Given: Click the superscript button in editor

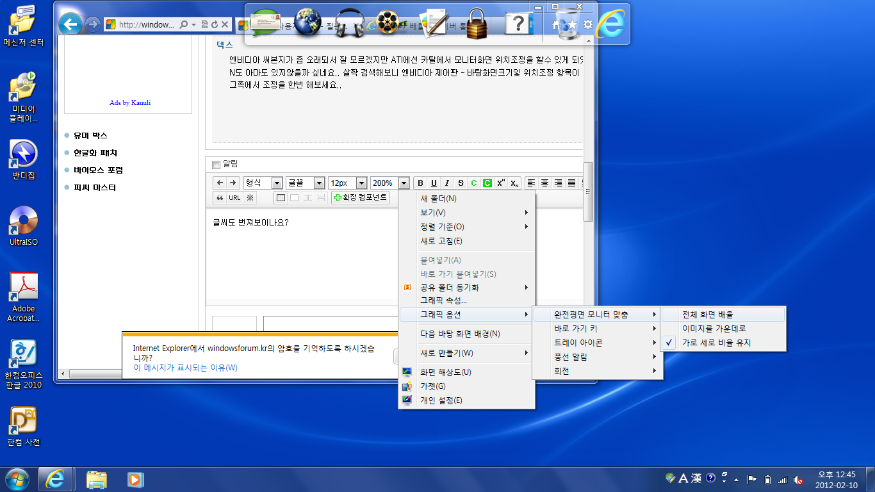Looking at the screenshot, I should click(x=501, y=183).
